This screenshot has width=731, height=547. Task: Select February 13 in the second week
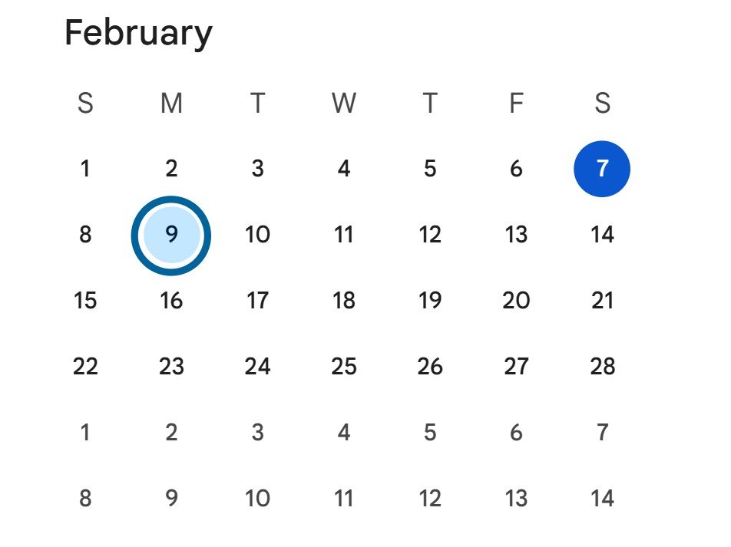click(515, 235)
